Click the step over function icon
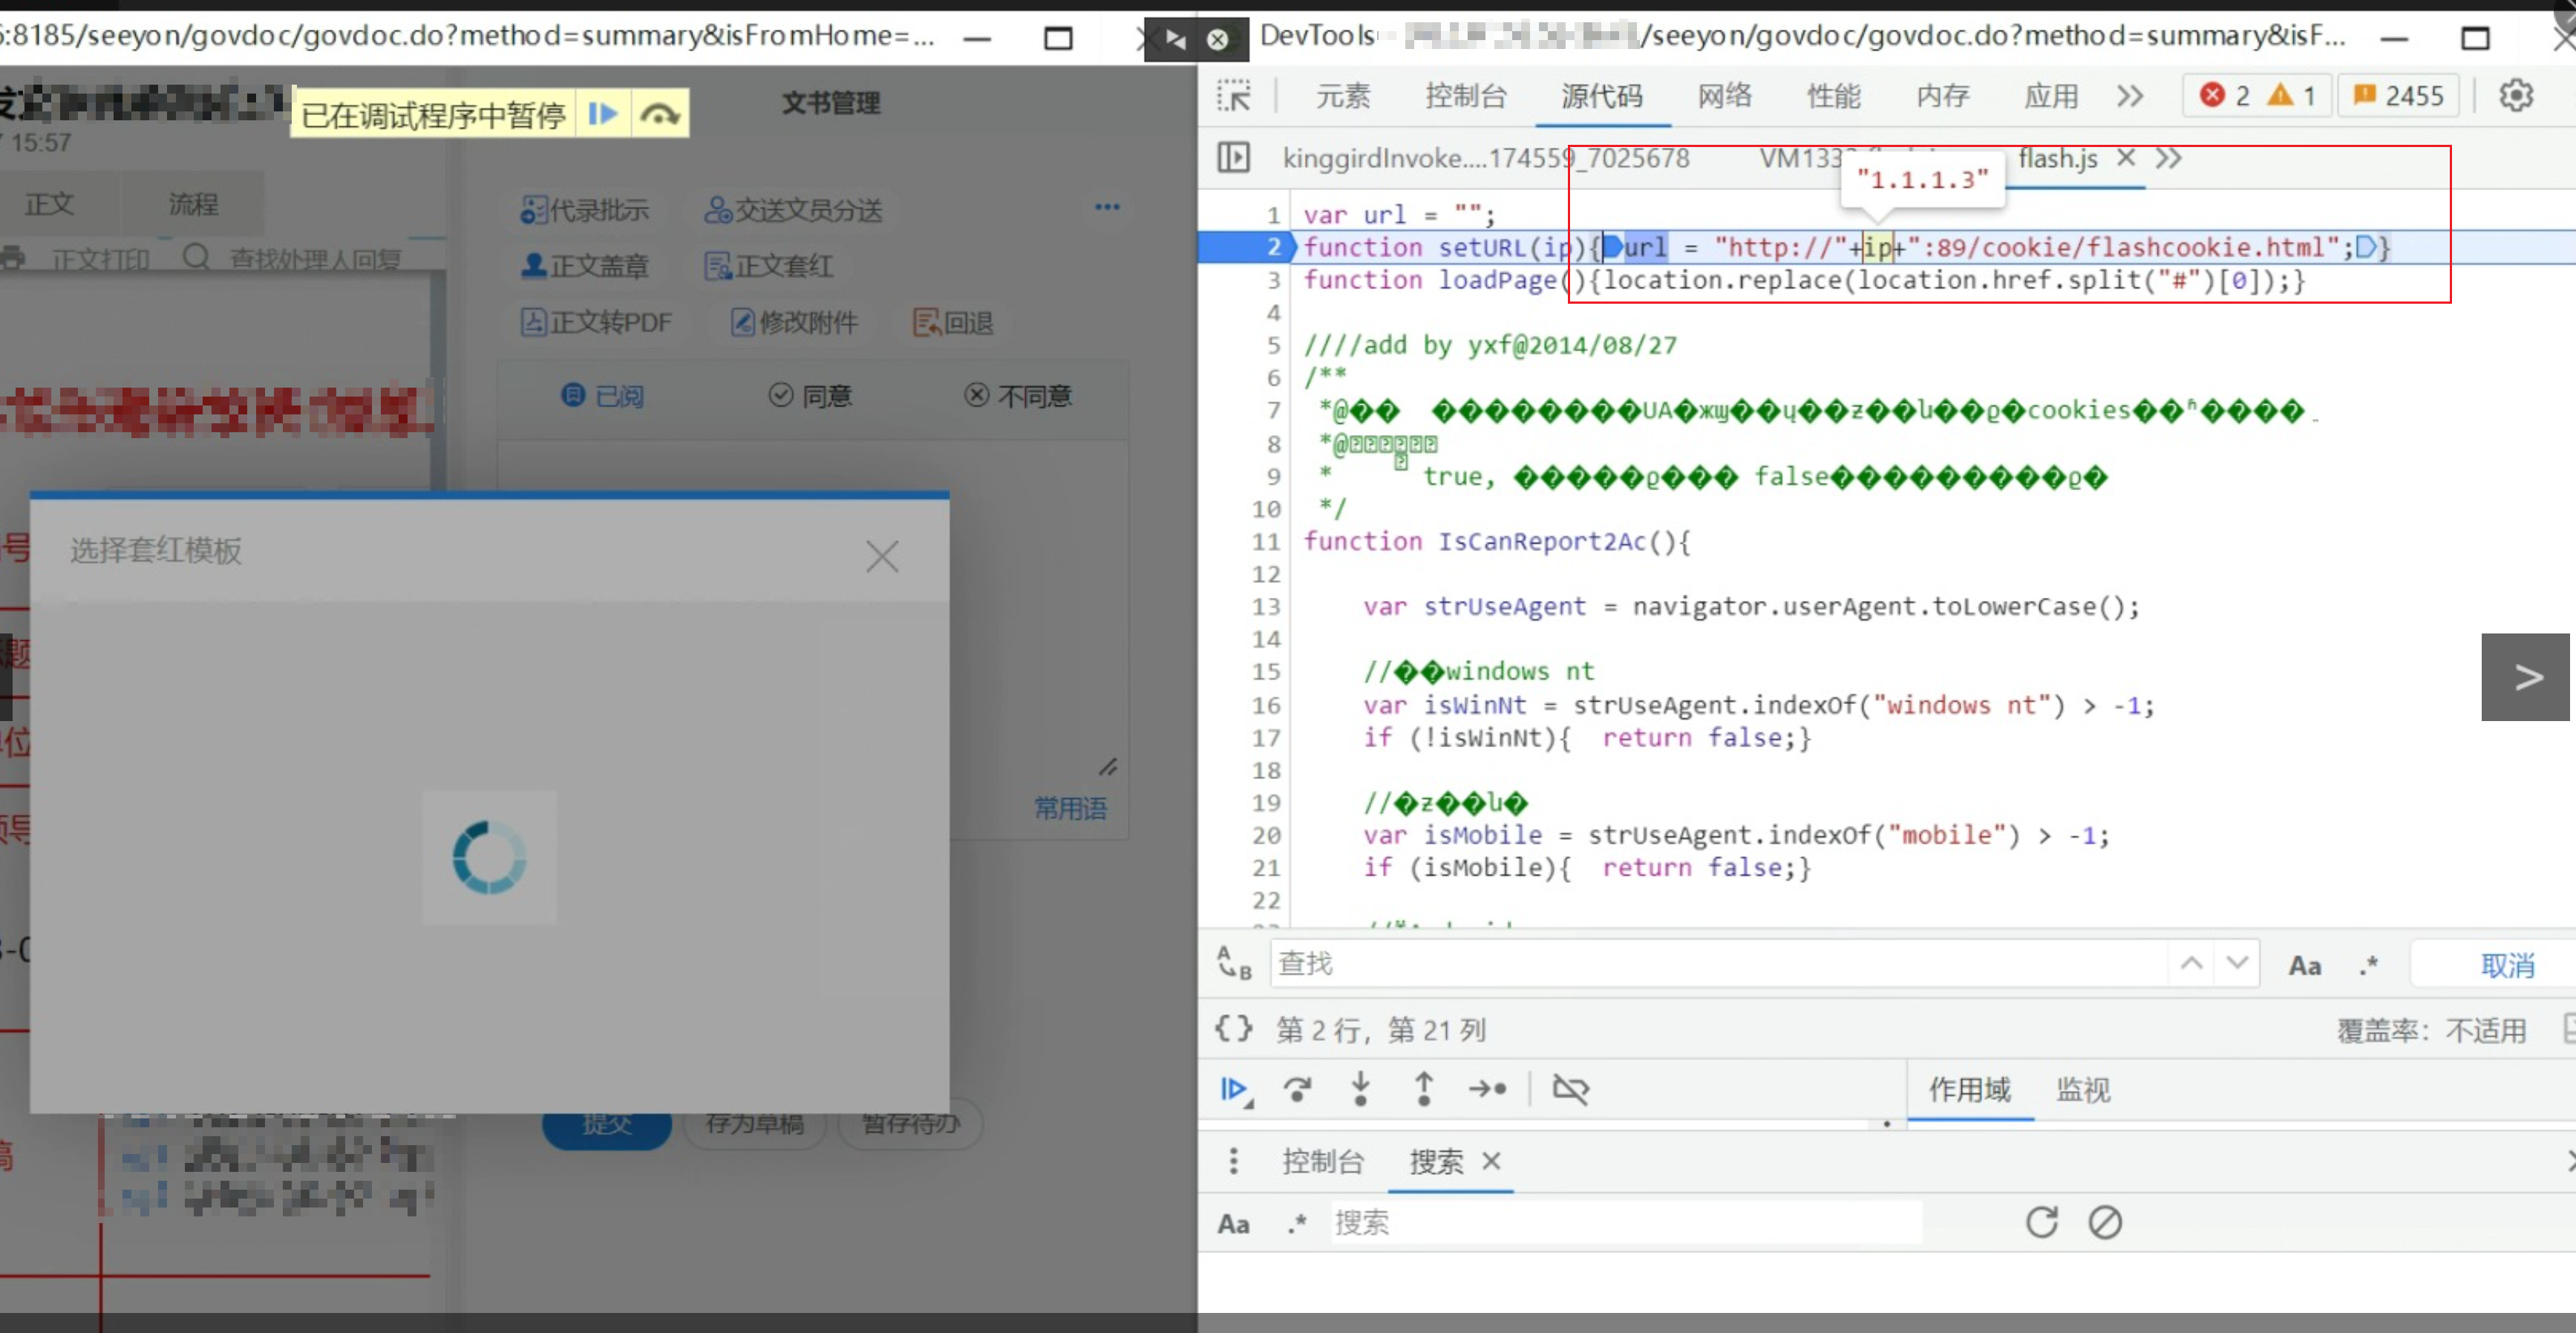 [1298, 1089]
